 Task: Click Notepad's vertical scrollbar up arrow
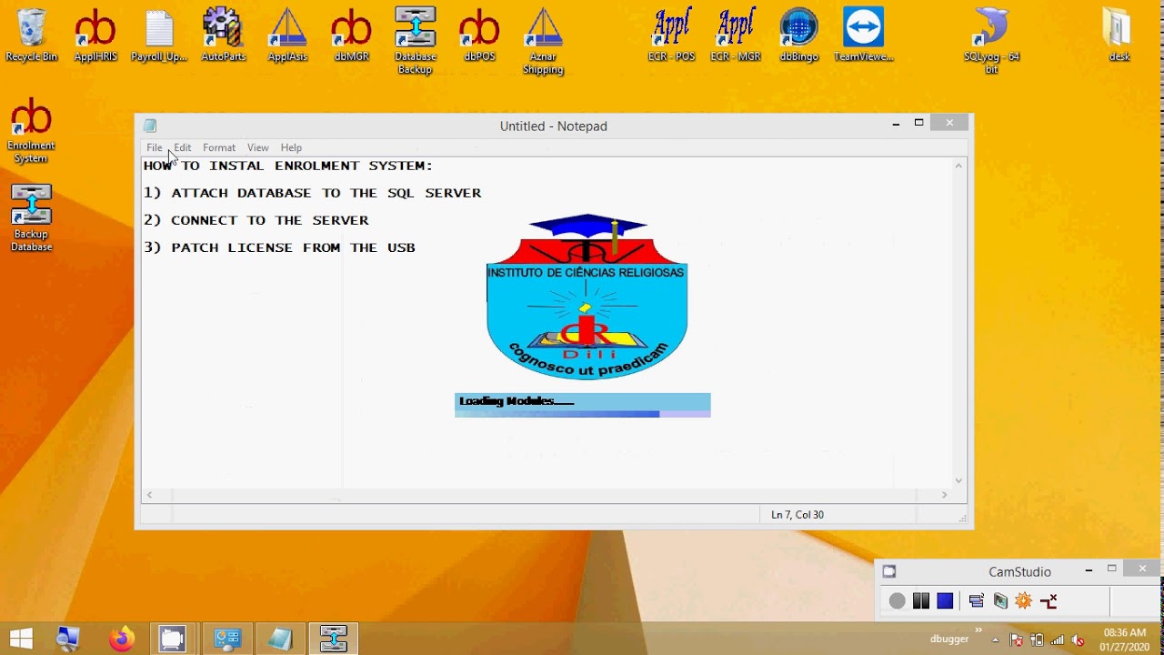click(958, 166)
